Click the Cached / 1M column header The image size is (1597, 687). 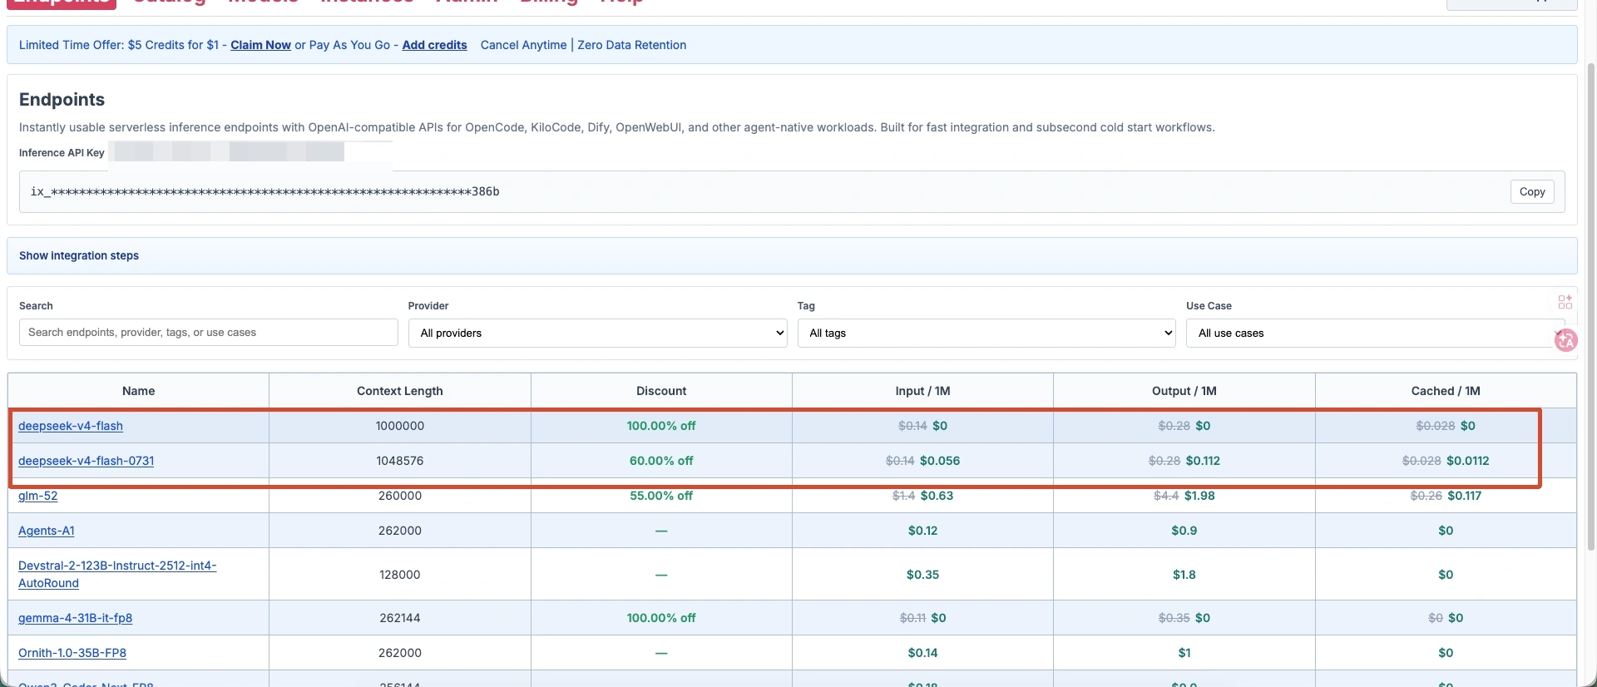pos(1446,391)
